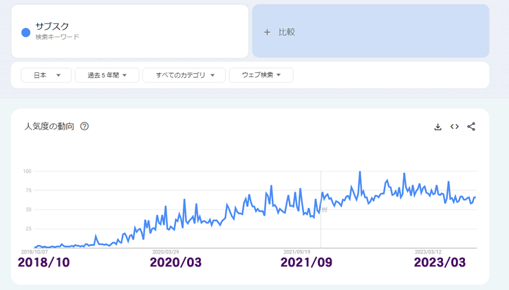The image size is (509, 290).
Task: Click the large 2021/09 date label
Action: pos(307,262)
